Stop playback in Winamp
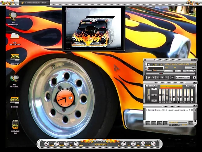202x152 pixels. tap(162, 77)
